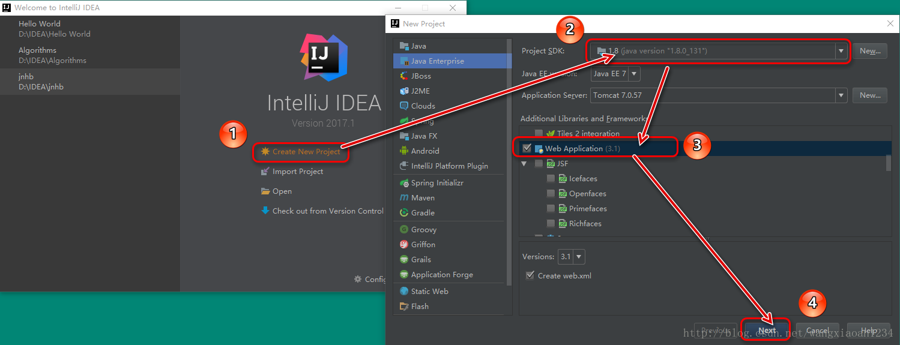The width and height of the screenshot is (900, 345).
Task: Open the jnhb recent project
Action: coord(90,82)
